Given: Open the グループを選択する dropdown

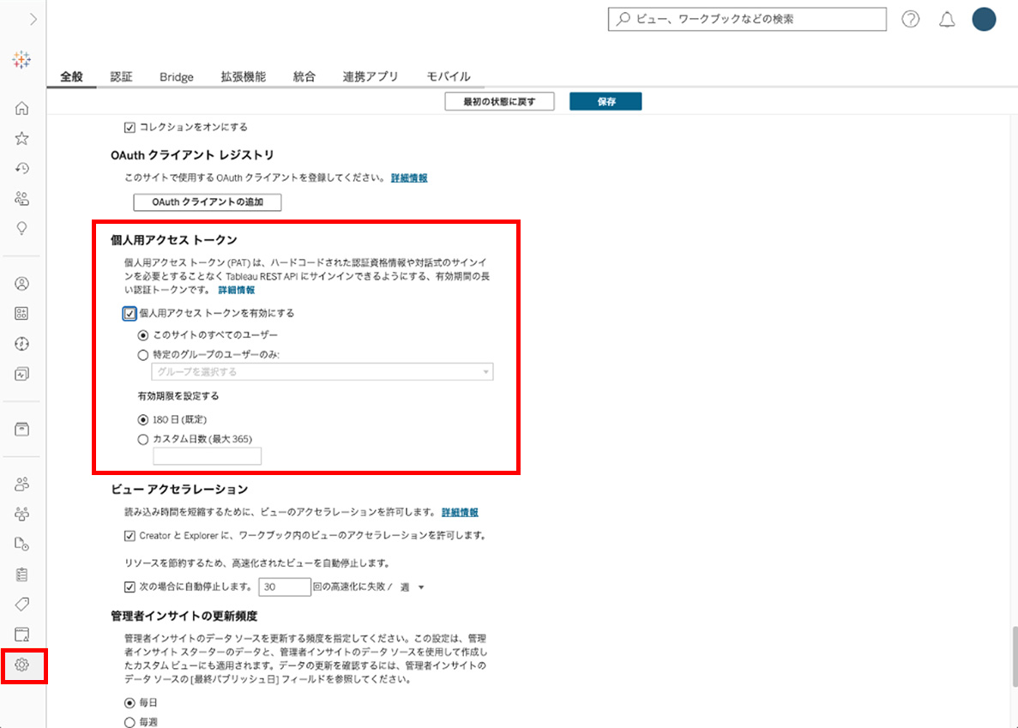Looking at the screenshot, I should click(x=322, y=372).
